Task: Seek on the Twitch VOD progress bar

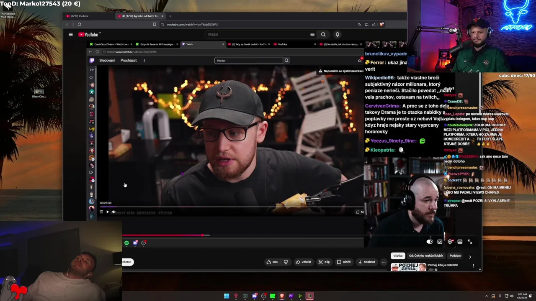Action: (x=231, y=207)
